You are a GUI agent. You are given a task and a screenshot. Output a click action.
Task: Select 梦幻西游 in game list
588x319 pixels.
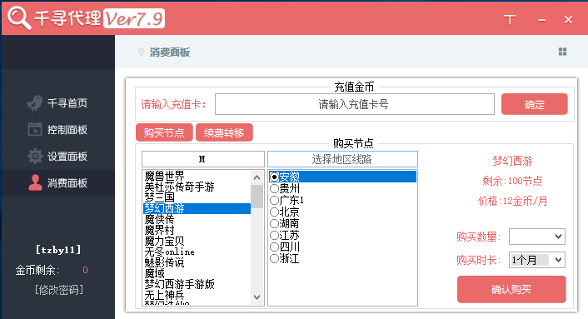point(197,208)
